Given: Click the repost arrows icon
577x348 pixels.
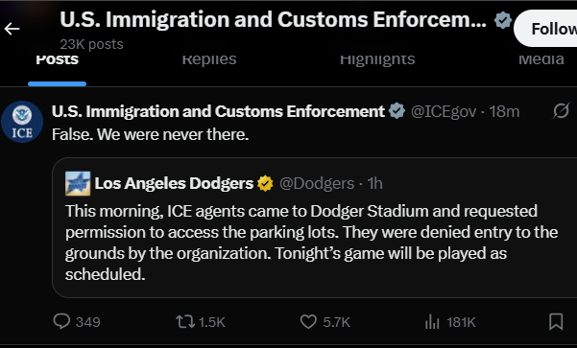Looking at the screenshot, I should [x=185, y=321].
